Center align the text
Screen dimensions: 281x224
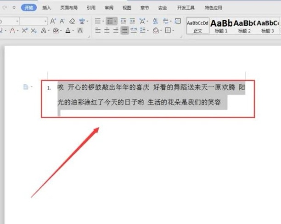coord(107,30)
